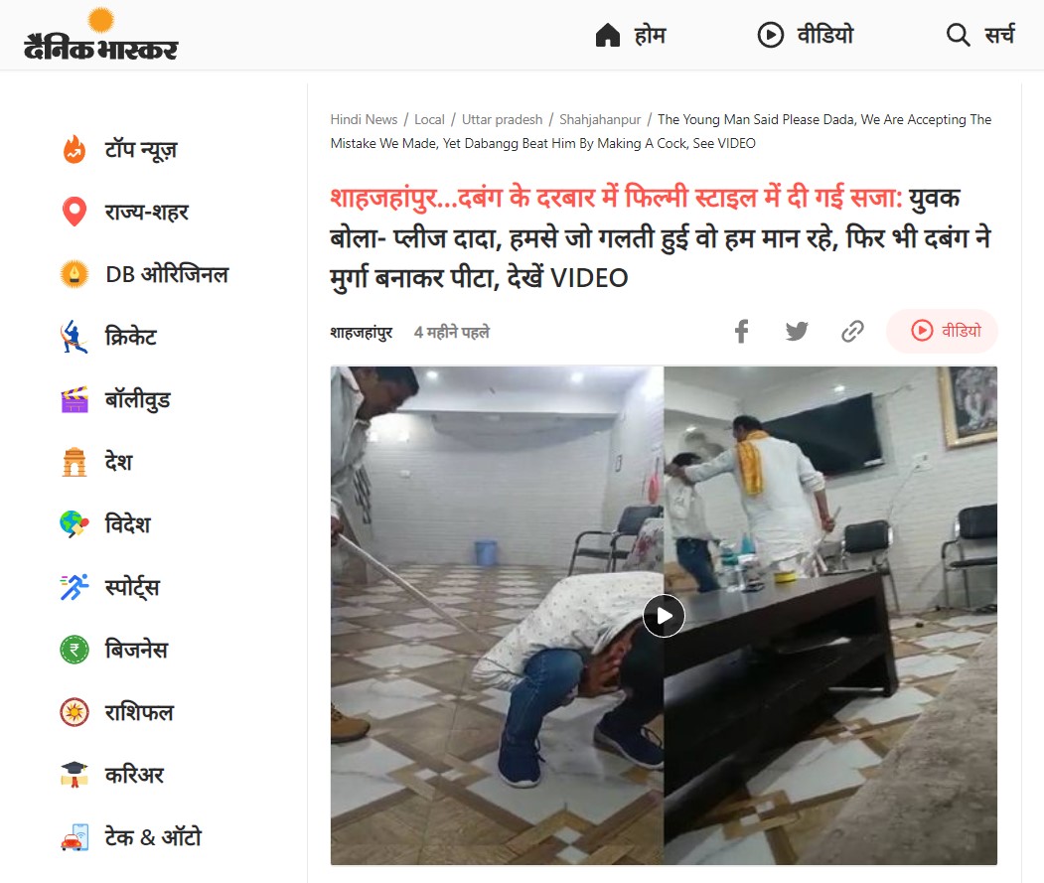
Task: Click the वीडियो play circle icon in header
Action: [x=771, y=35]
